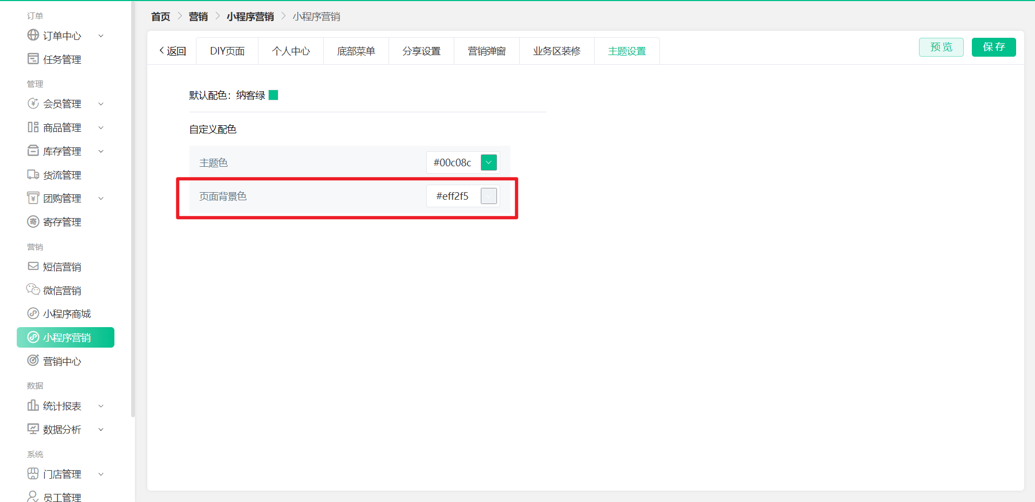Click the 营销中心 target icon
The width and height of the screenshot is (1035, 502).
(33, 361)
